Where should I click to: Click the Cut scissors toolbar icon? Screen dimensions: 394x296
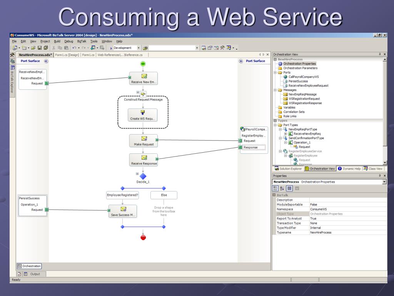[53, 48]
